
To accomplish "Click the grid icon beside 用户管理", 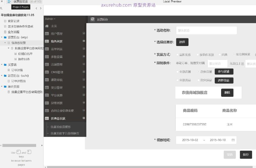I will 47,34.
